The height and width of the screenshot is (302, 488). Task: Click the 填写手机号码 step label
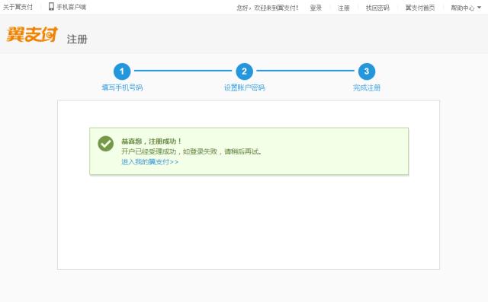point(122,87)
